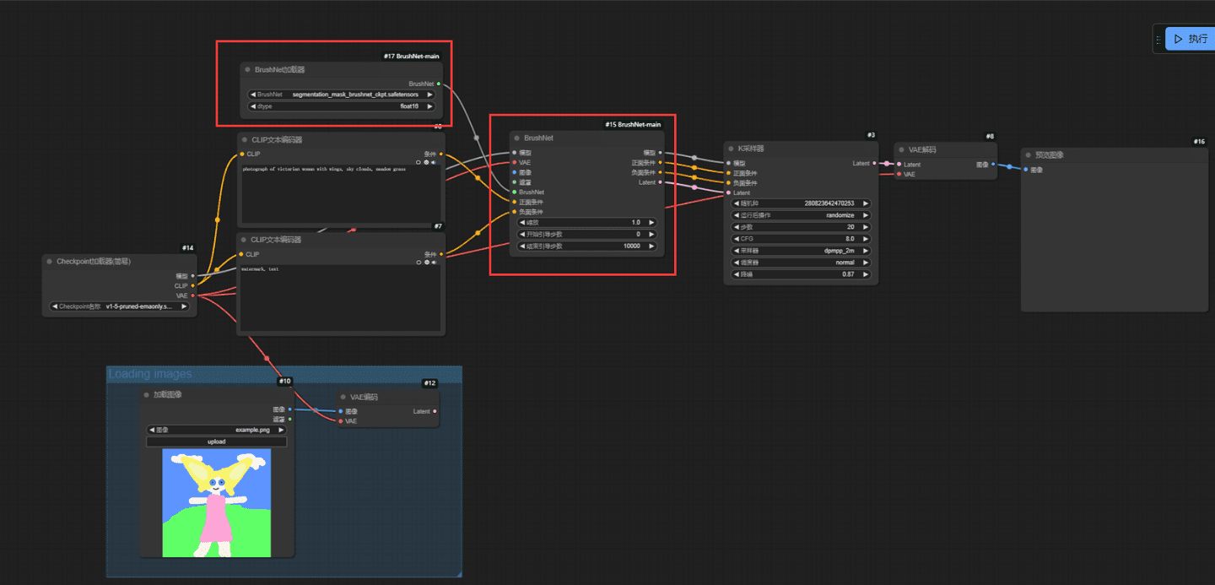This screenshot has width=1215, height=585.
Task: Click the pink Latent output port on VAE编码 node
Action: tap(435, 412)
